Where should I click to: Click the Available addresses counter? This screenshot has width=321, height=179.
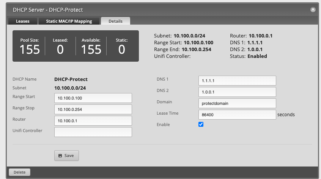pos(91,46)
